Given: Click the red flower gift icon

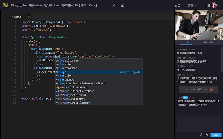Looking at the screenshot, I should (x=211, y=89).
